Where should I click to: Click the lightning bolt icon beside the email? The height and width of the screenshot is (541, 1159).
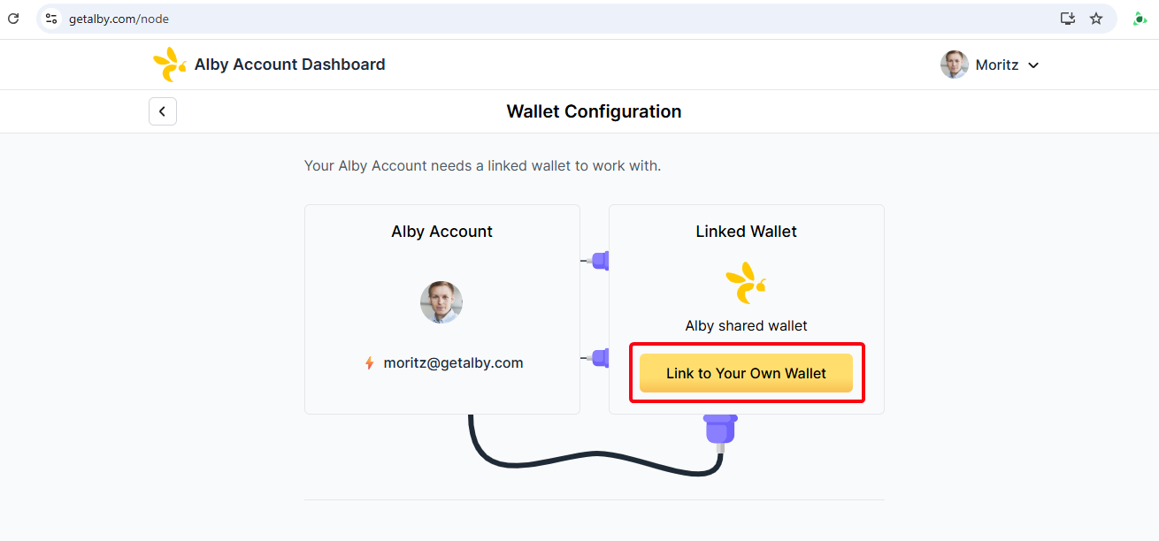click(370, 363)
